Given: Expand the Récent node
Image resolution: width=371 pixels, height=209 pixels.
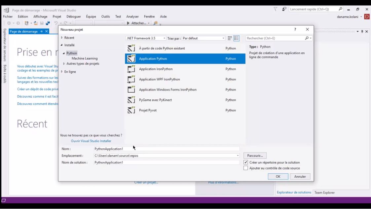Looking at the screenshot, I should pyautogui.click(x=62, y=38).
